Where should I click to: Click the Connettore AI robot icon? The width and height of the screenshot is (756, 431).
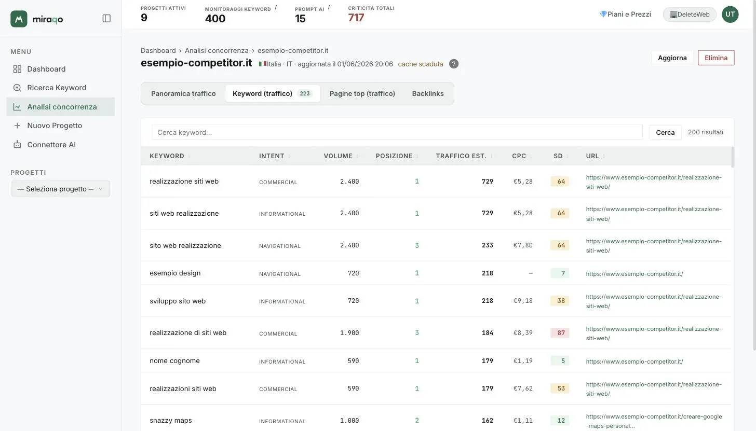point(17,145)
